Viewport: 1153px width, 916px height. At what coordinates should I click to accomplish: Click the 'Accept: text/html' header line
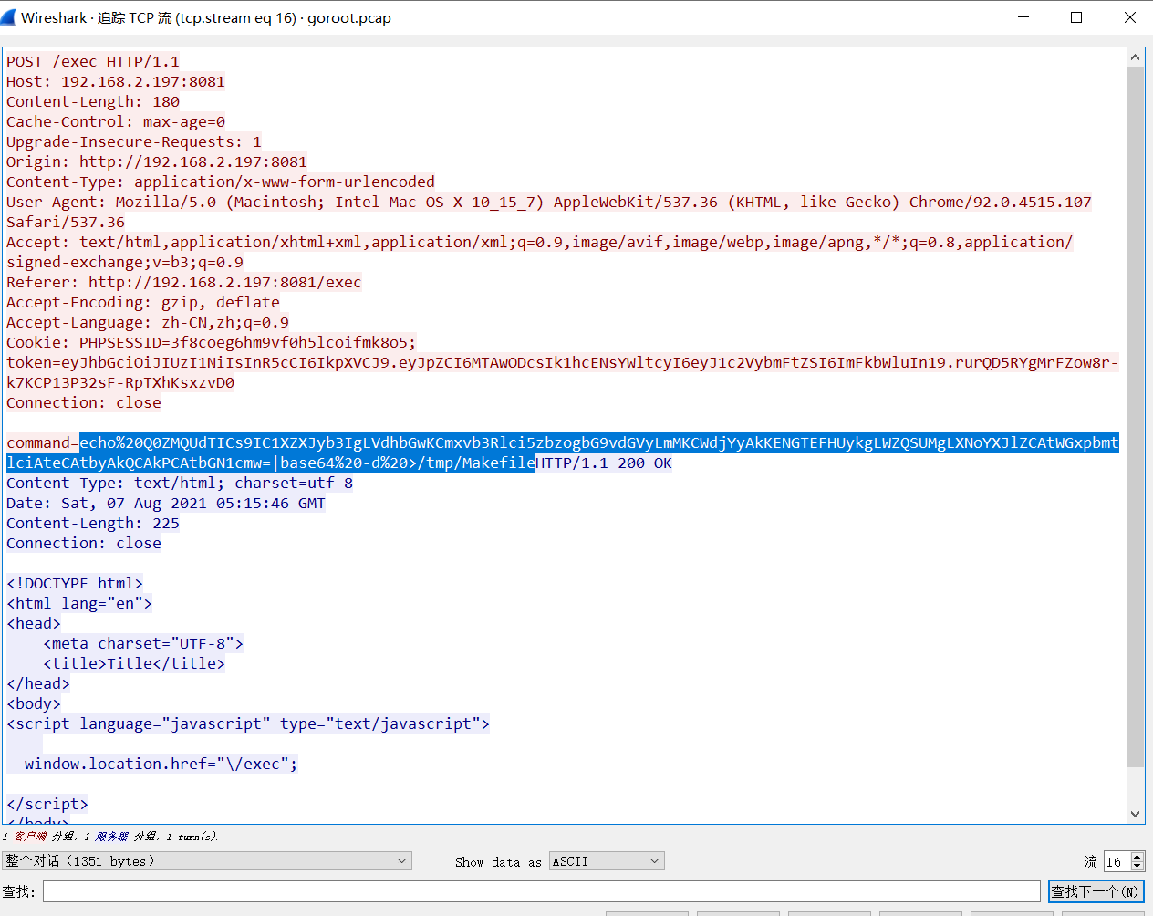click(540, 242)
